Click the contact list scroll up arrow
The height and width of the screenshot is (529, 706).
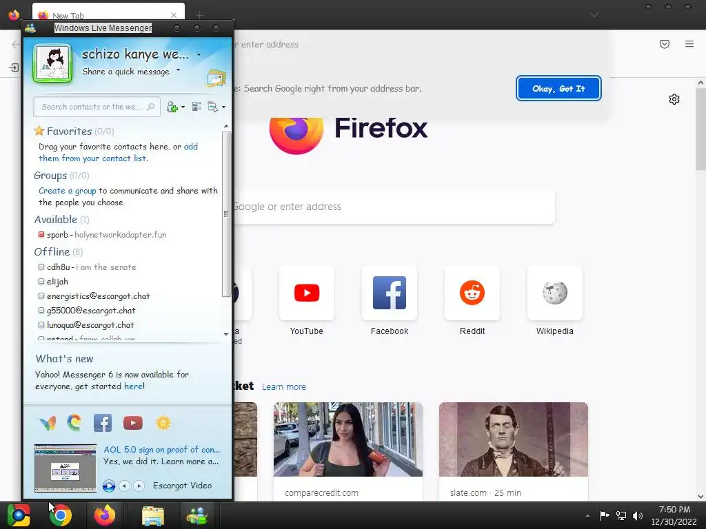[x=226, y=127]
